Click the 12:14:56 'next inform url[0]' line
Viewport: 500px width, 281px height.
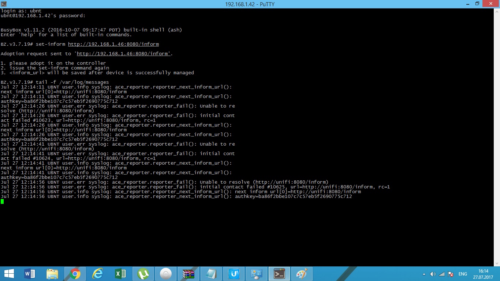coord(180,192)
